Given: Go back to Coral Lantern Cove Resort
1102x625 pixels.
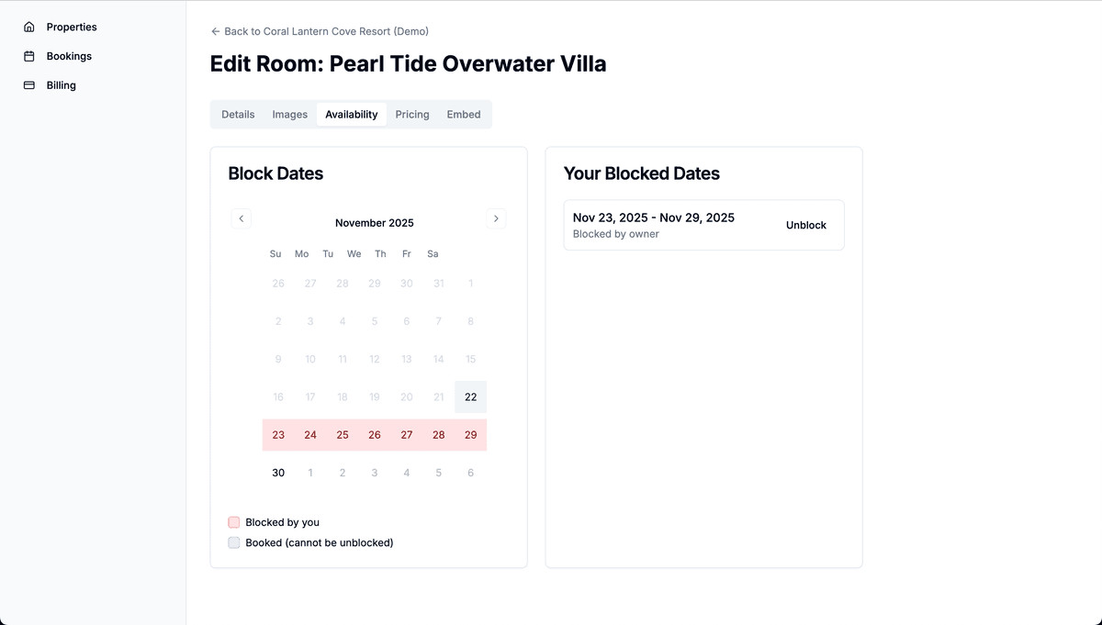Looking at the screenshot, I should tap(326, 31).
